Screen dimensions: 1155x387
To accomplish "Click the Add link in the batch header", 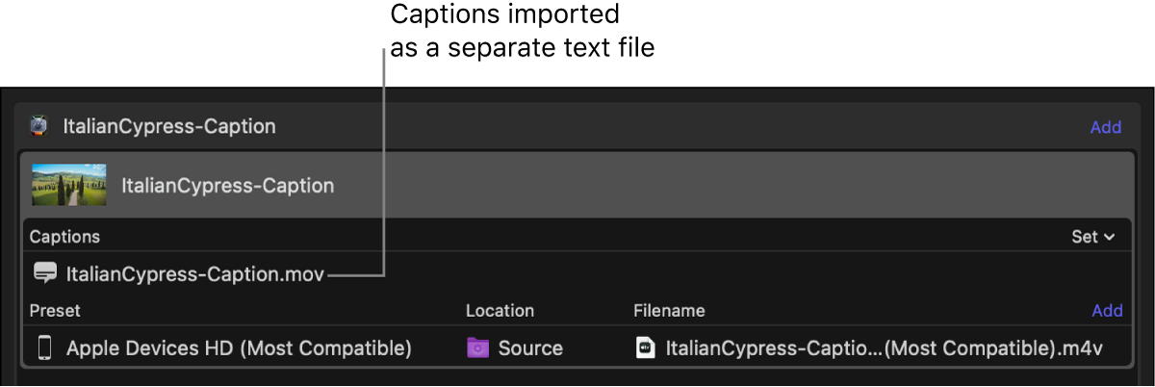I will (1105, 127).
